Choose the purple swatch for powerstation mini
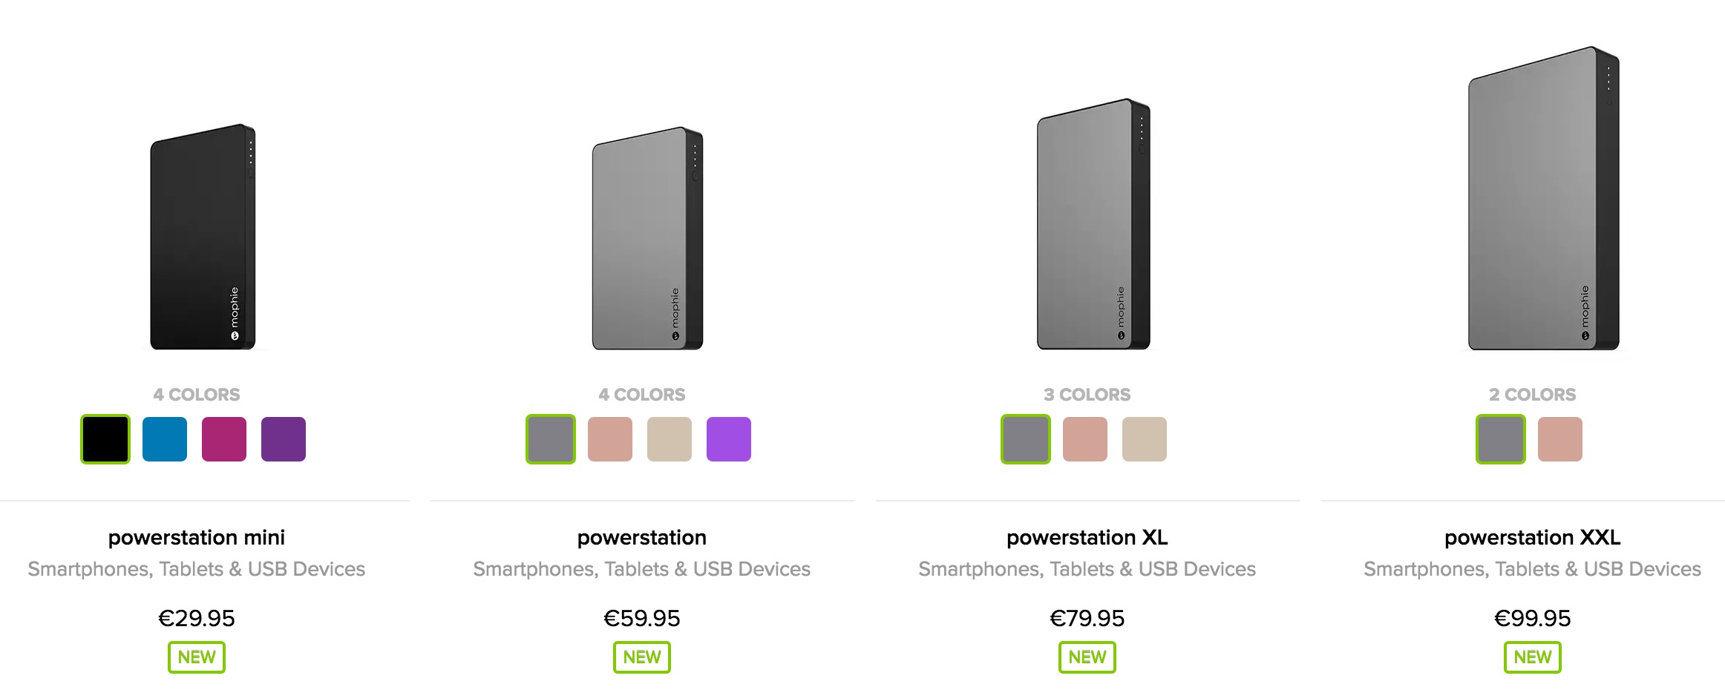Image resolution: width=1725 pixels, height=690 pixels. pos(283,438)
